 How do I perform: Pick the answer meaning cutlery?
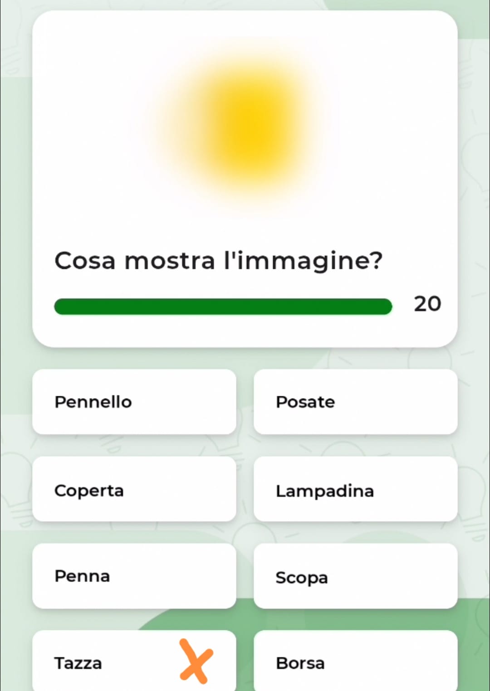(x=355, y=402)
